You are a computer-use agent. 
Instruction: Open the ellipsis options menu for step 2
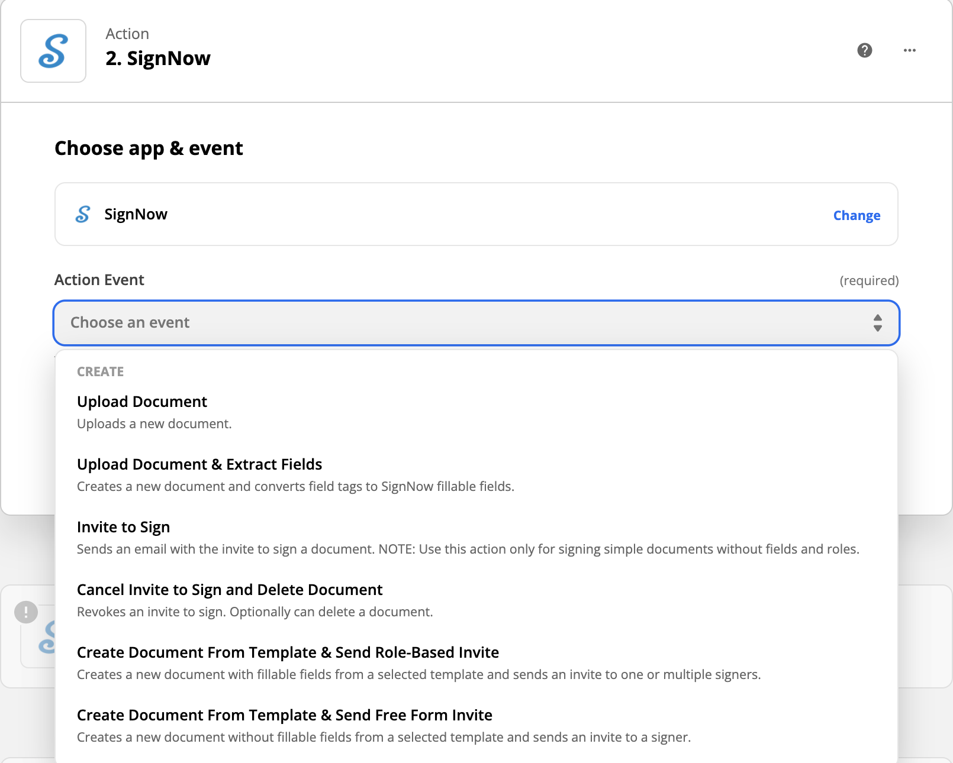pos(910,51)
